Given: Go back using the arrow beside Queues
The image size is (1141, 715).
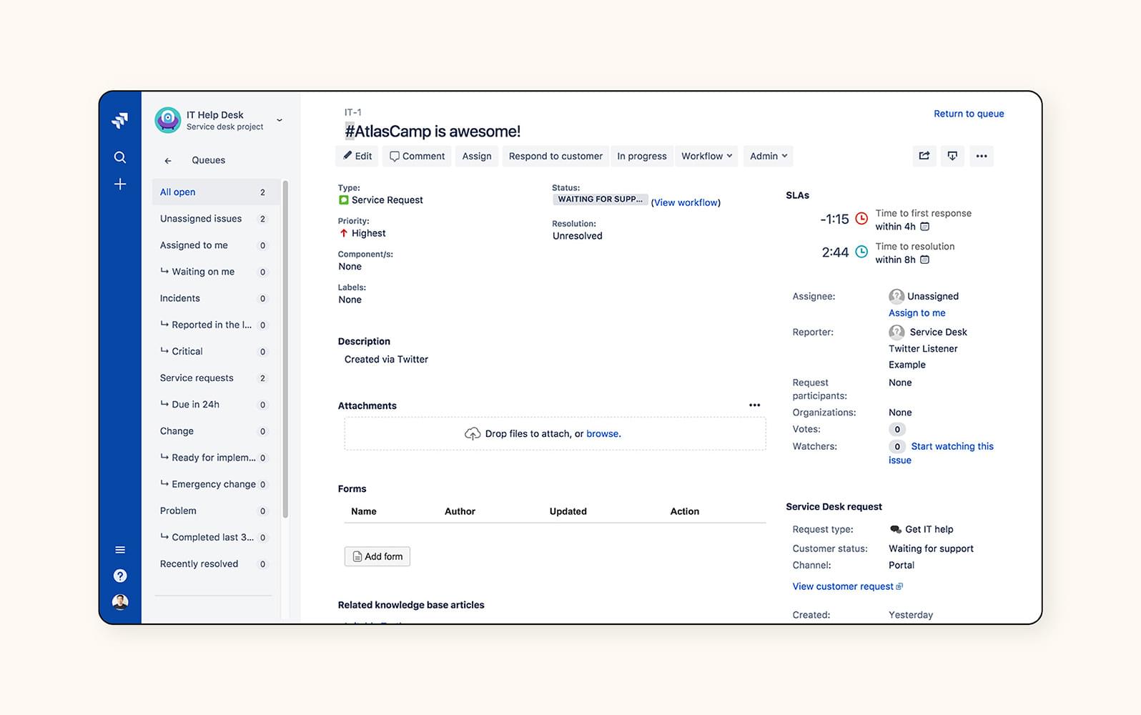Looking at the screenshot, I should click(x=168, y=161).
